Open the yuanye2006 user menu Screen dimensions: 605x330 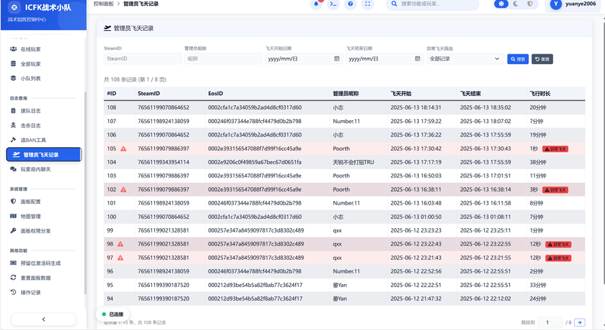[579, 5]
